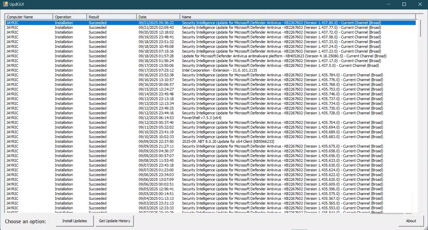Select the row dated 09/13/2025 12:13:34
Screen dimensions: 428x230
[210, 104]
